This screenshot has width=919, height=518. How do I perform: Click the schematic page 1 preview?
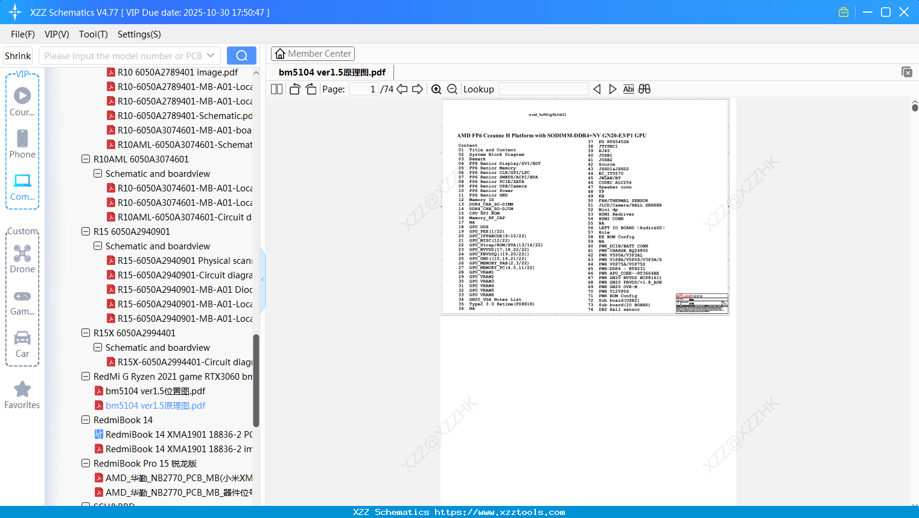click(x=585, y=206)
